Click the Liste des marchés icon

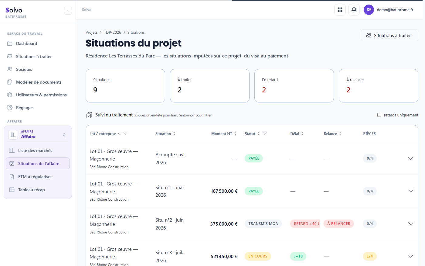coord(12,150)
